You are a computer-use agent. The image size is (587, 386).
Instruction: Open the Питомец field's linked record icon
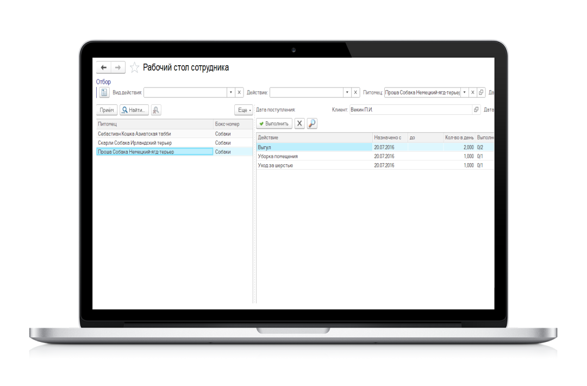pyautogui.click(x=481, y=92)
